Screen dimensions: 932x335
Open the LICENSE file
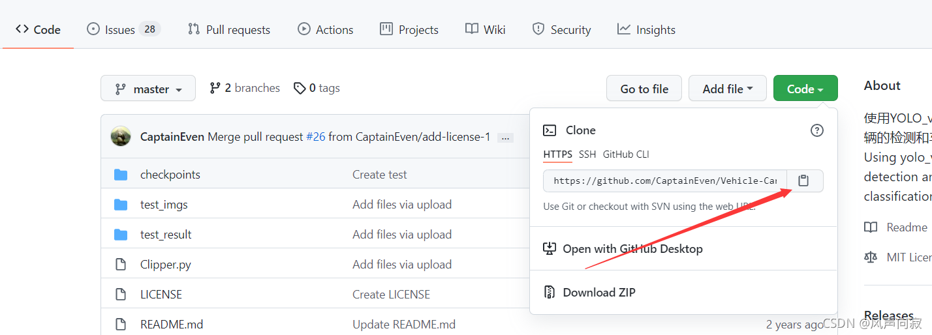point(161,295)
